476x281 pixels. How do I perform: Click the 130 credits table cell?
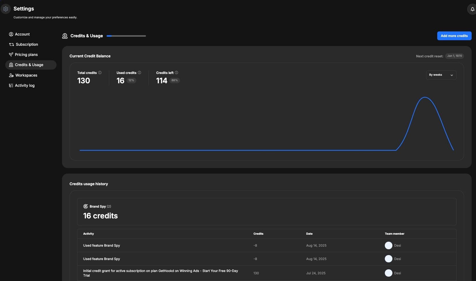(x=256, y=273)
